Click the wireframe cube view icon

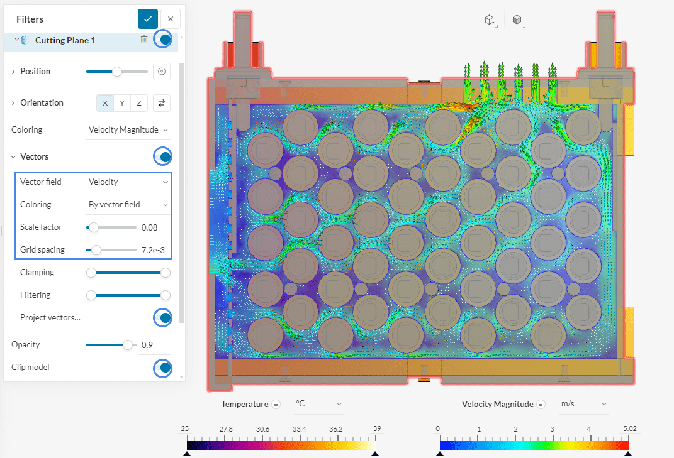[x=490, y=20]
